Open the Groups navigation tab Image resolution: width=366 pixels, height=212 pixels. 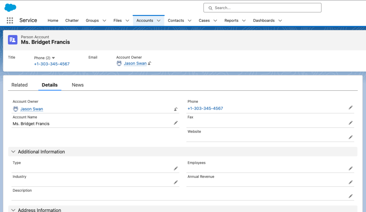(92, 21)
